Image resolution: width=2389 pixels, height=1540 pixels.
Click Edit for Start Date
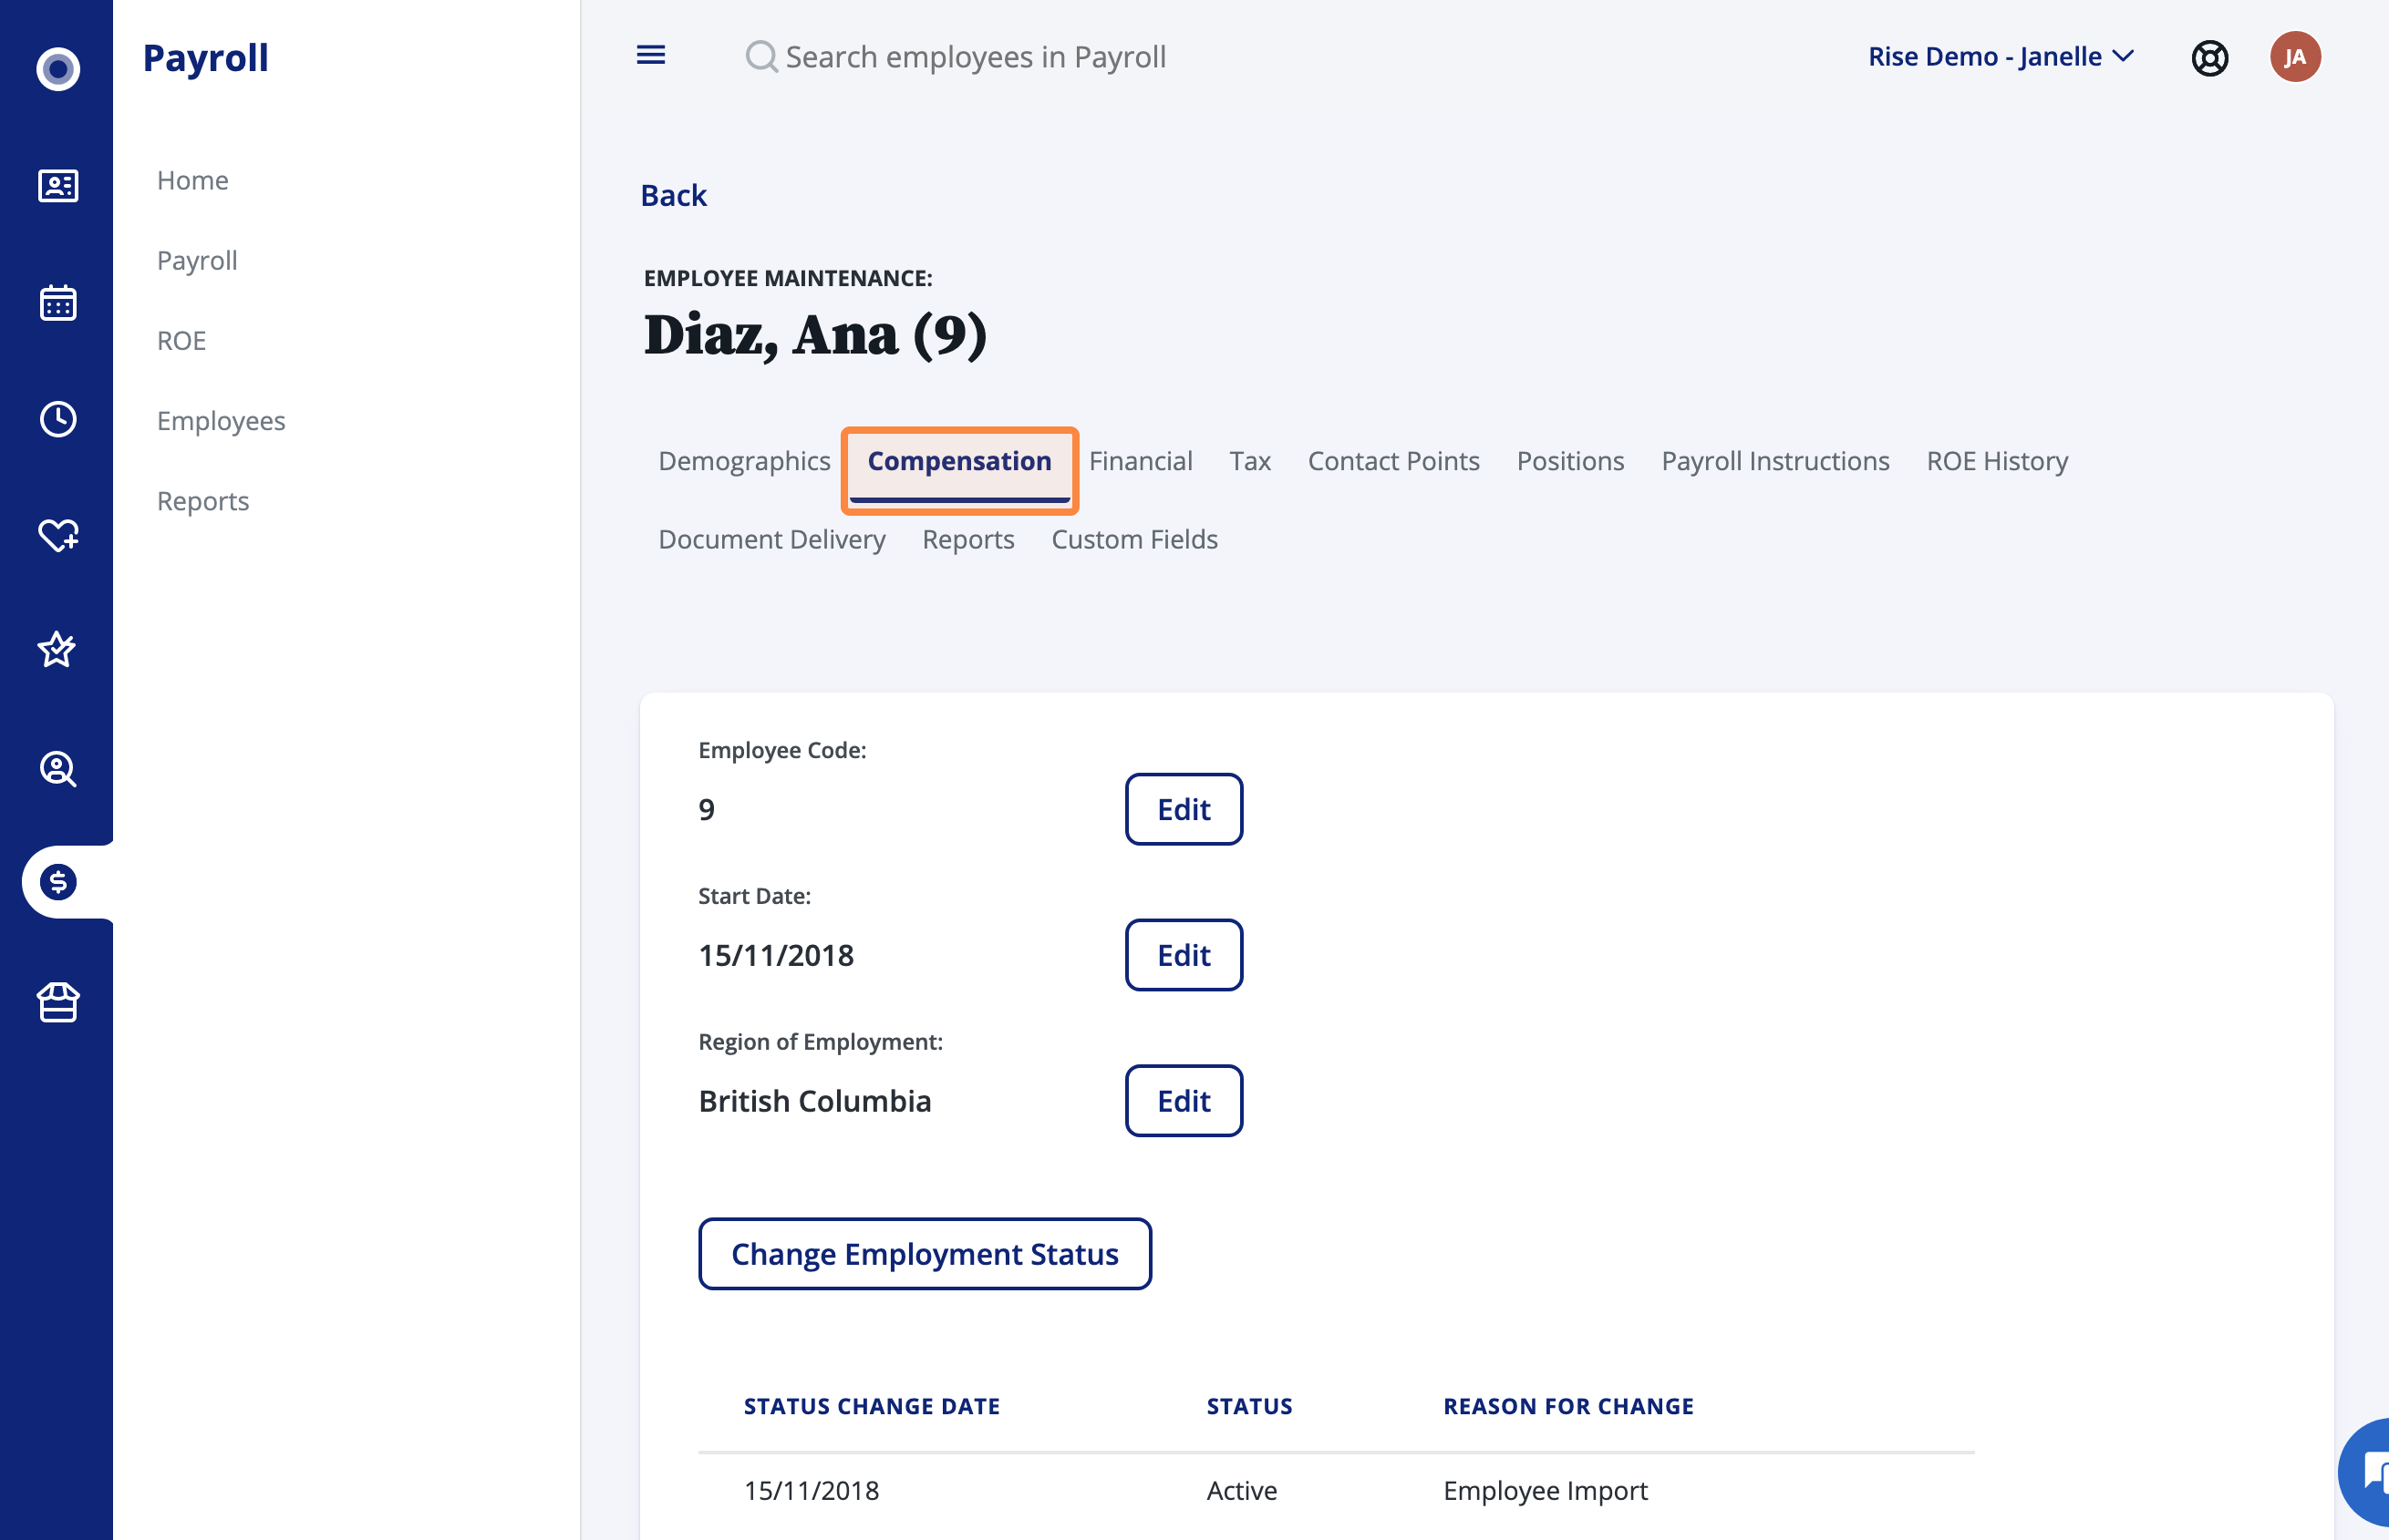point(1184,953)
